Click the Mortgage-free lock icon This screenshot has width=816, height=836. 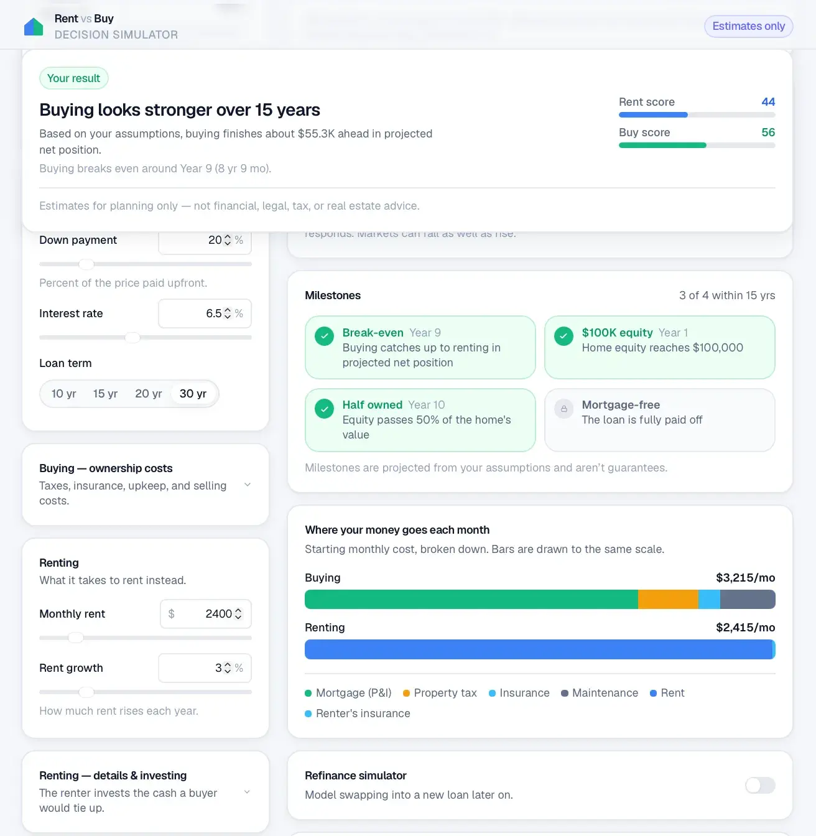563,409
